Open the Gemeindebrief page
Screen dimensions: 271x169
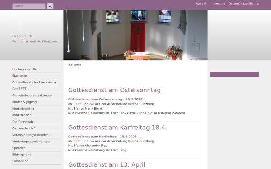[23, 128]
